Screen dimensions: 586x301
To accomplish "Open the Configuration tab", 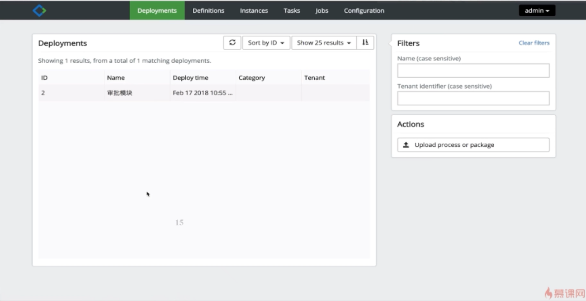I will pyautogui.click(x=364, y=10).
